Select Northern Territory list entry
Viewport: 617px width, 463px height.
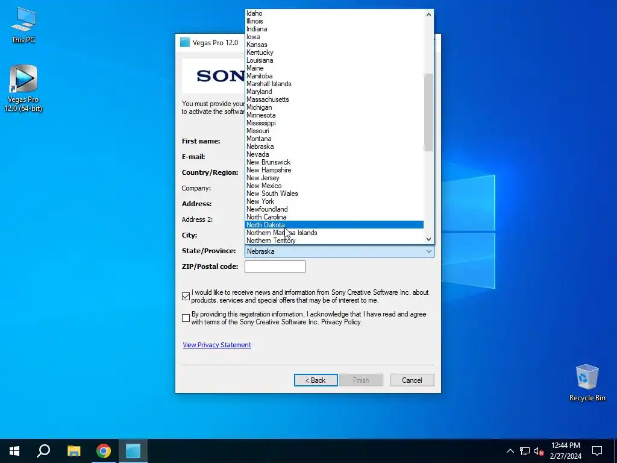334,241
